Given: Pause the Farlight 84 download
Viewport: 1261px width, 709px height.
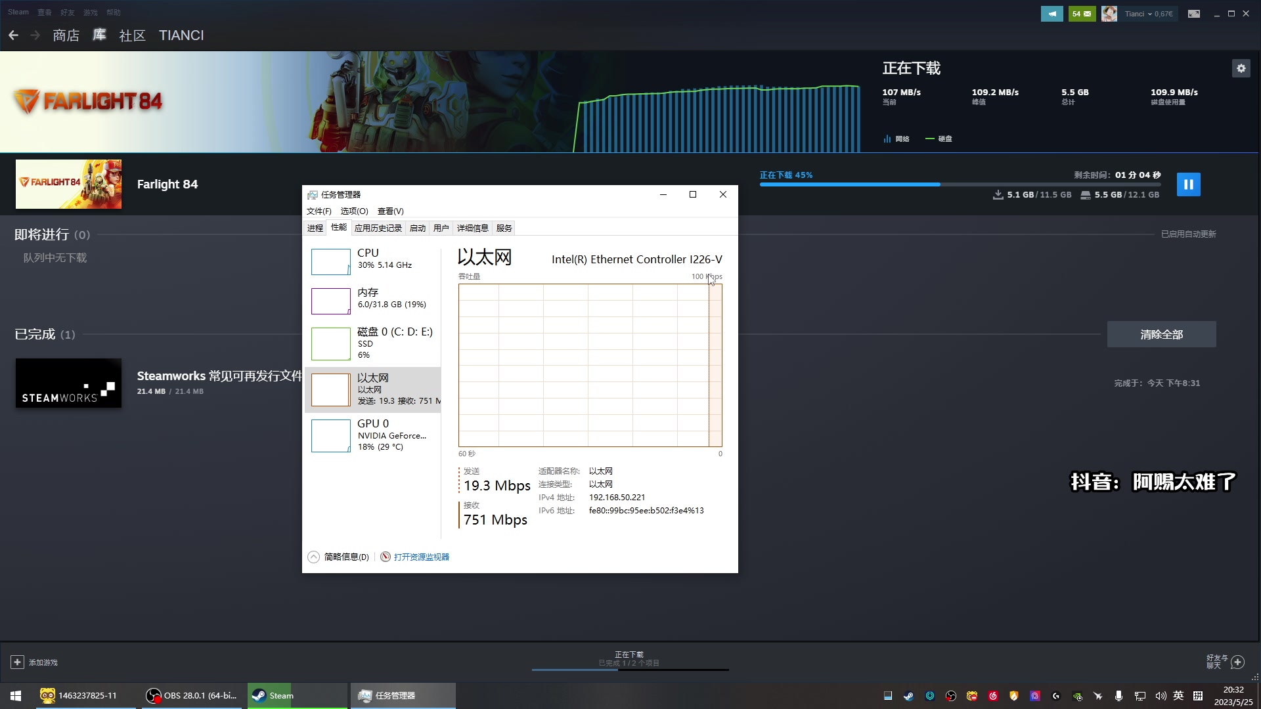Looking at the screenshot, I should [1188, 184].
